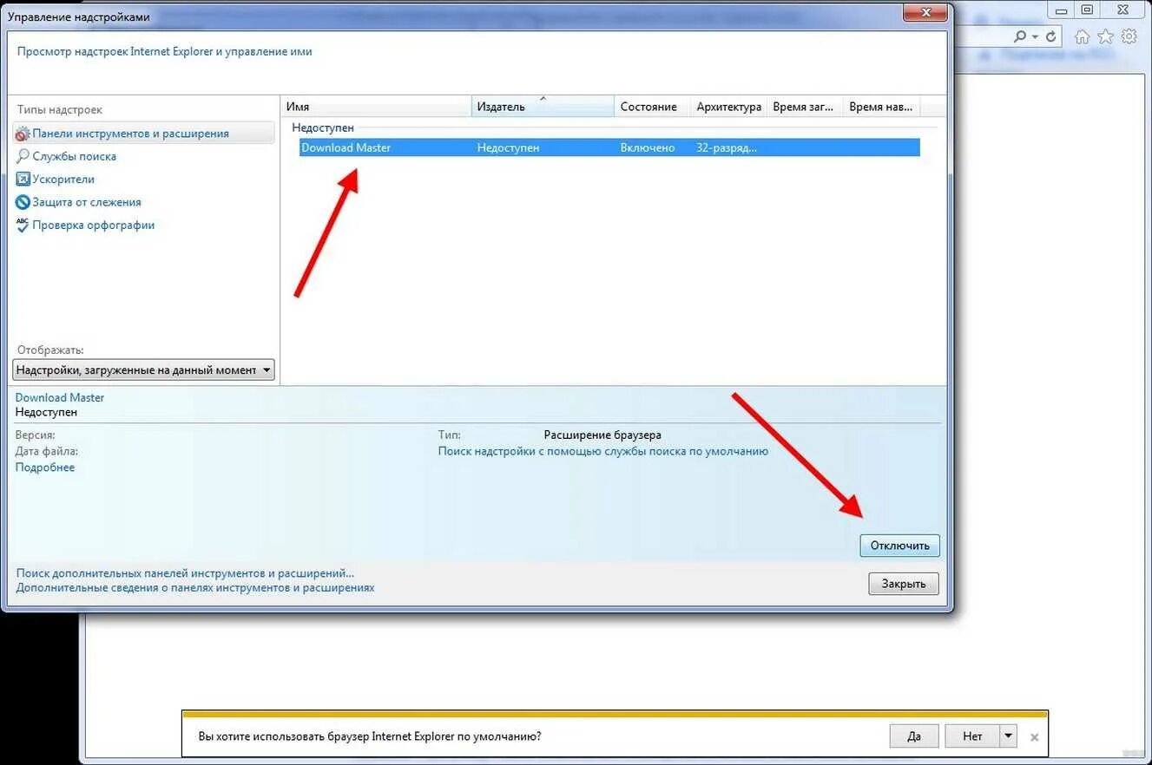The image size is (1152, 765).
Task: Open Дополнительные сведения о панелях link
Action: click(195, 587)
